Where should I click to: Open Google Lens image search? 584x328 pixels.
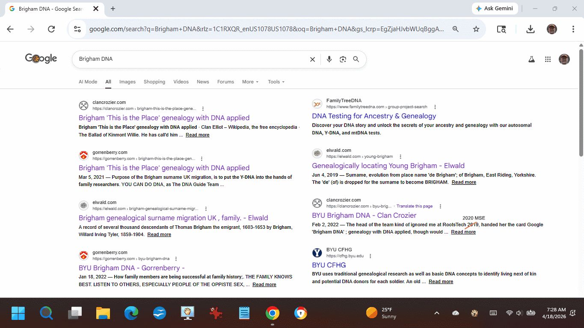(343, 59)
